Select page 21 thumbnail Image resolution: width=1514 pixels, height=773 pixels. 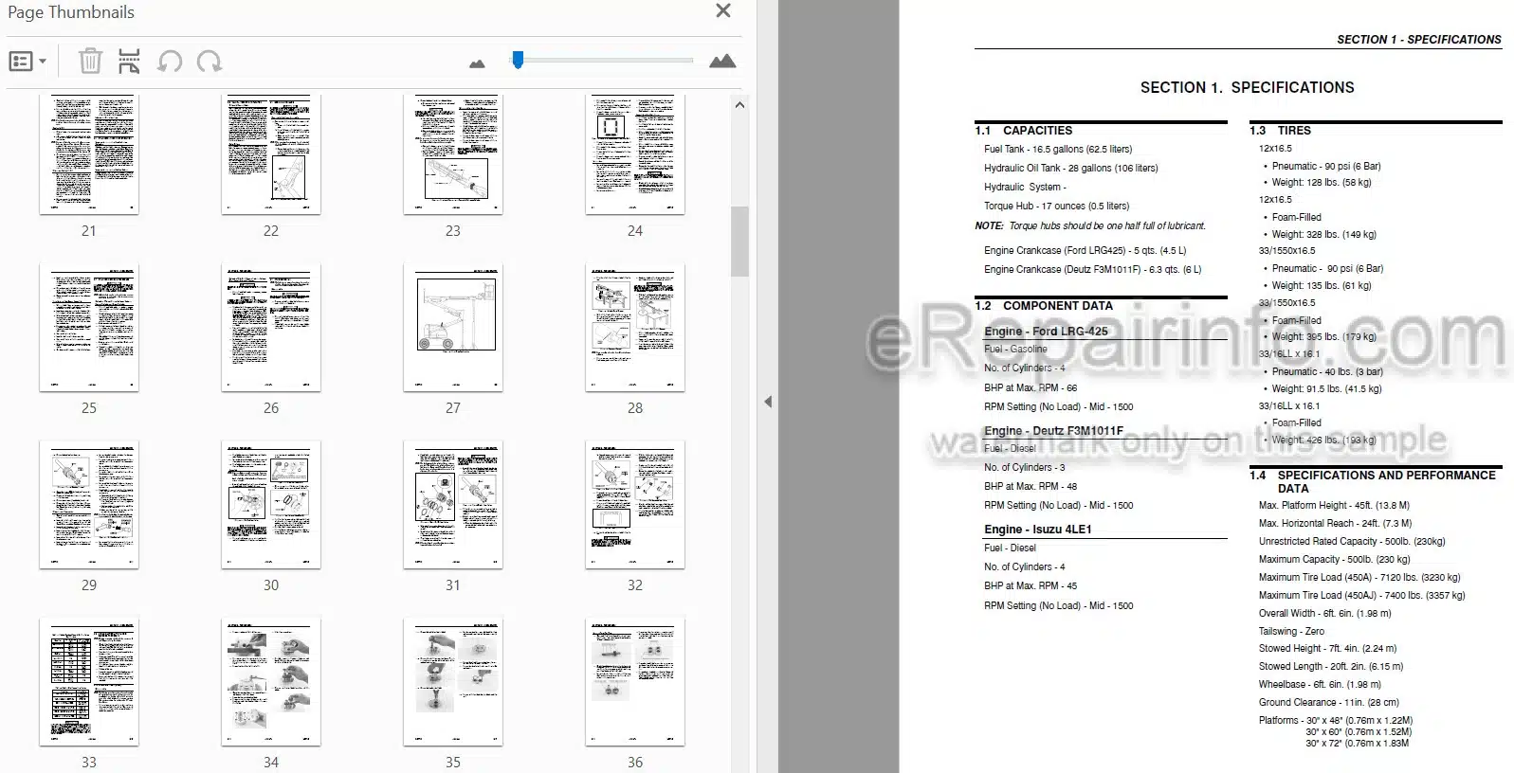click(89, 154)
